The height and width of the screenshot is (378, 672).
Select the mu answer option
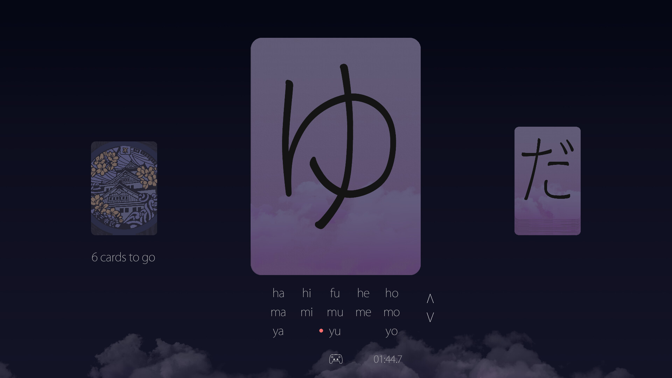coord(335,312)
